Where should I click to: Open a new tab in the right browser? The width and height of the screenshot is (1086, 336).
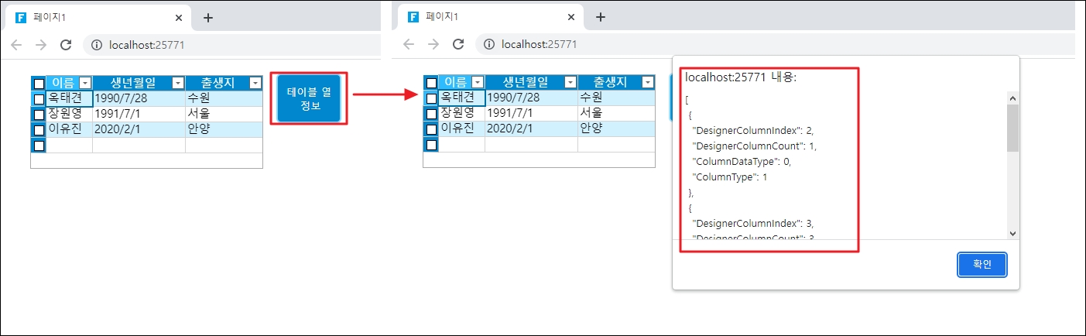click(x=600, y=17)
